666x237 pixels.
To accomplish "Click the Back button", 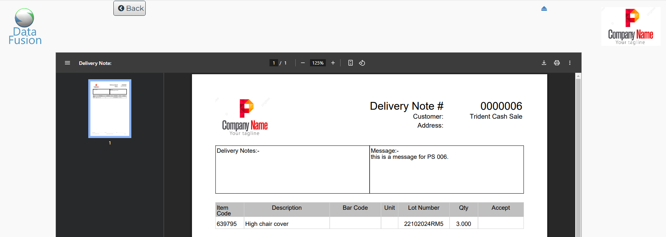I will point(130,8).
